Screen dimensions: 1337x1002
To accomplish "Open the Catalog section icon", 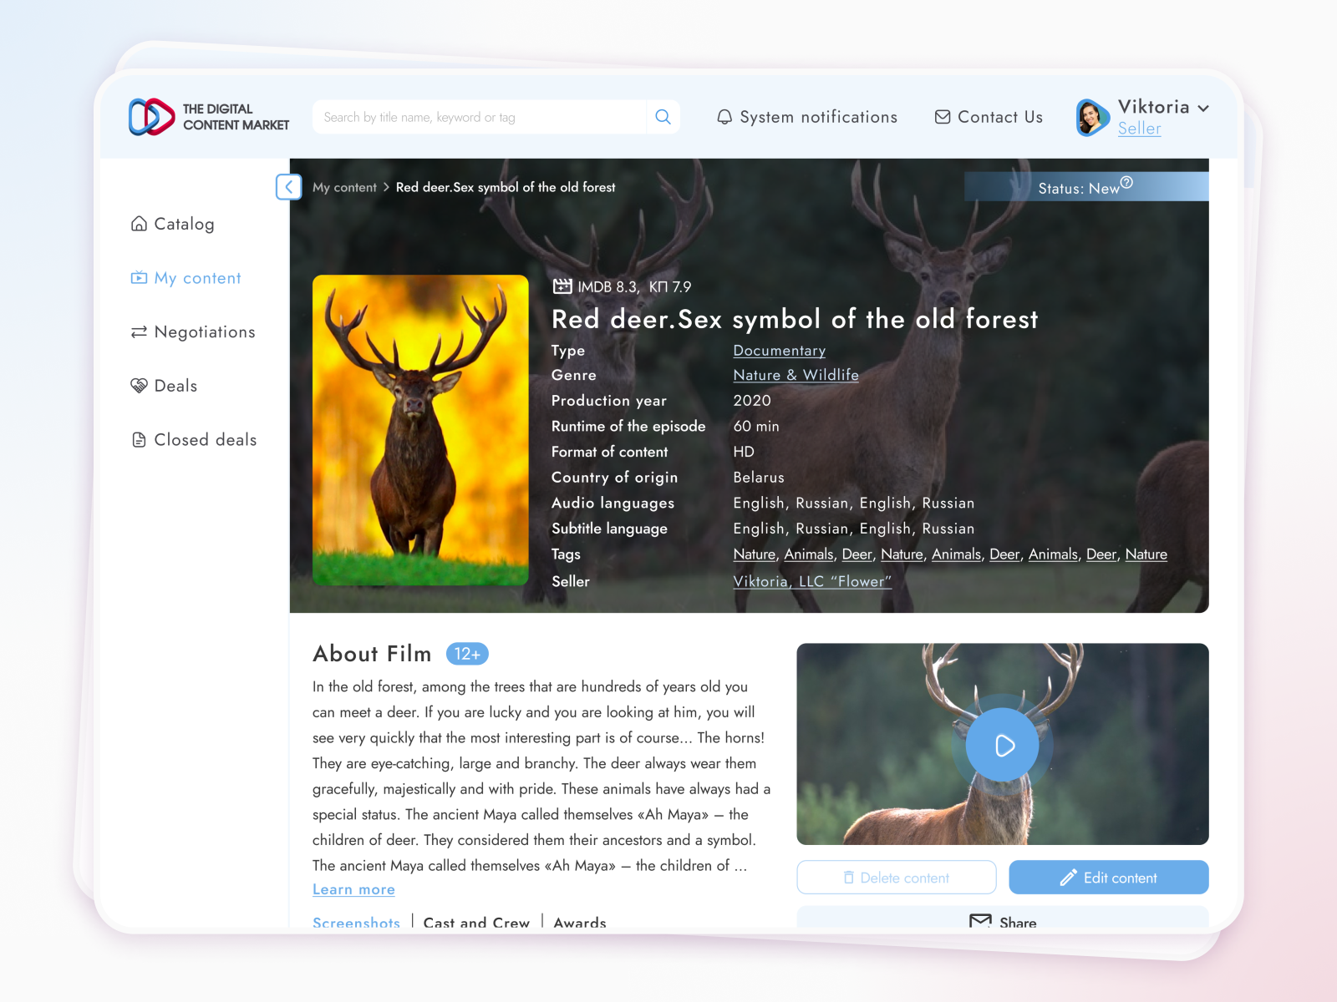I will pos(138,224).
